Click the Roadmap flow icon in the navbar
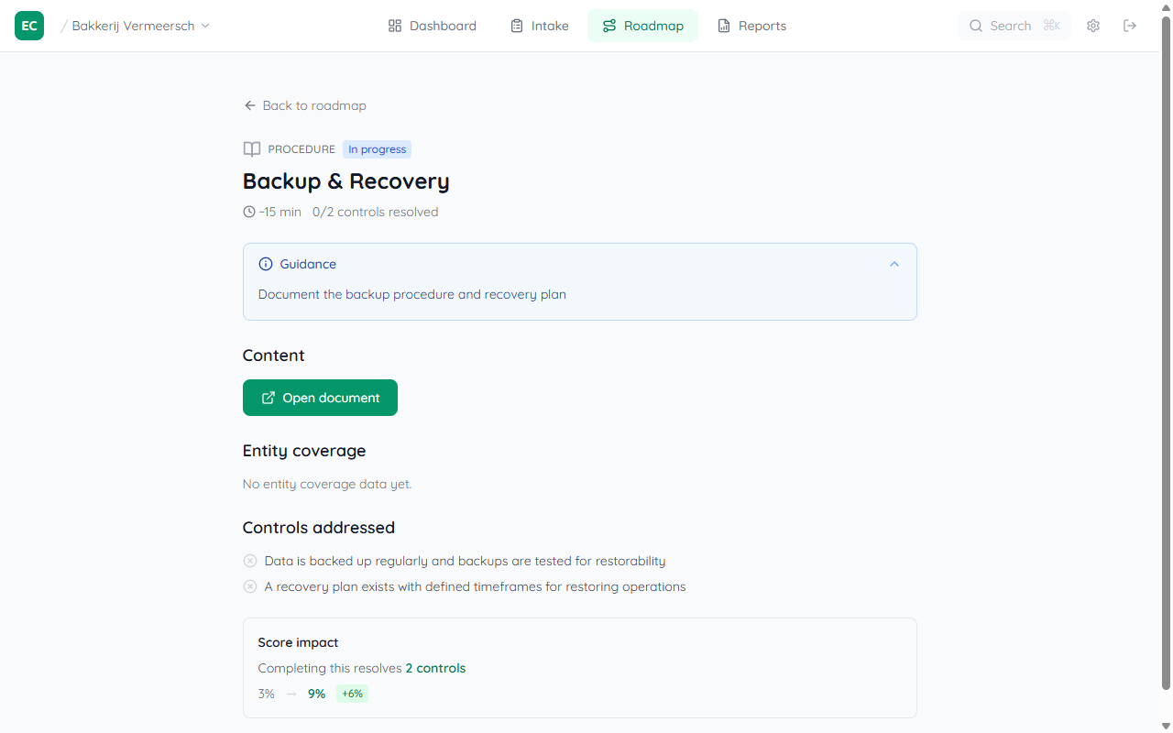Image resolution: width=1173 pixels, height=733 pixels. click(608, 26)
